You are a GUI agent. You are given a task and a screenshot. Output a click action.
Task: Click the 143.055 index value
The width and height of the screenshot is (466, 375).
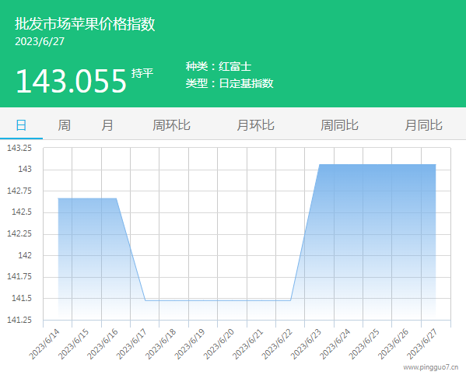tap(71, 81)
